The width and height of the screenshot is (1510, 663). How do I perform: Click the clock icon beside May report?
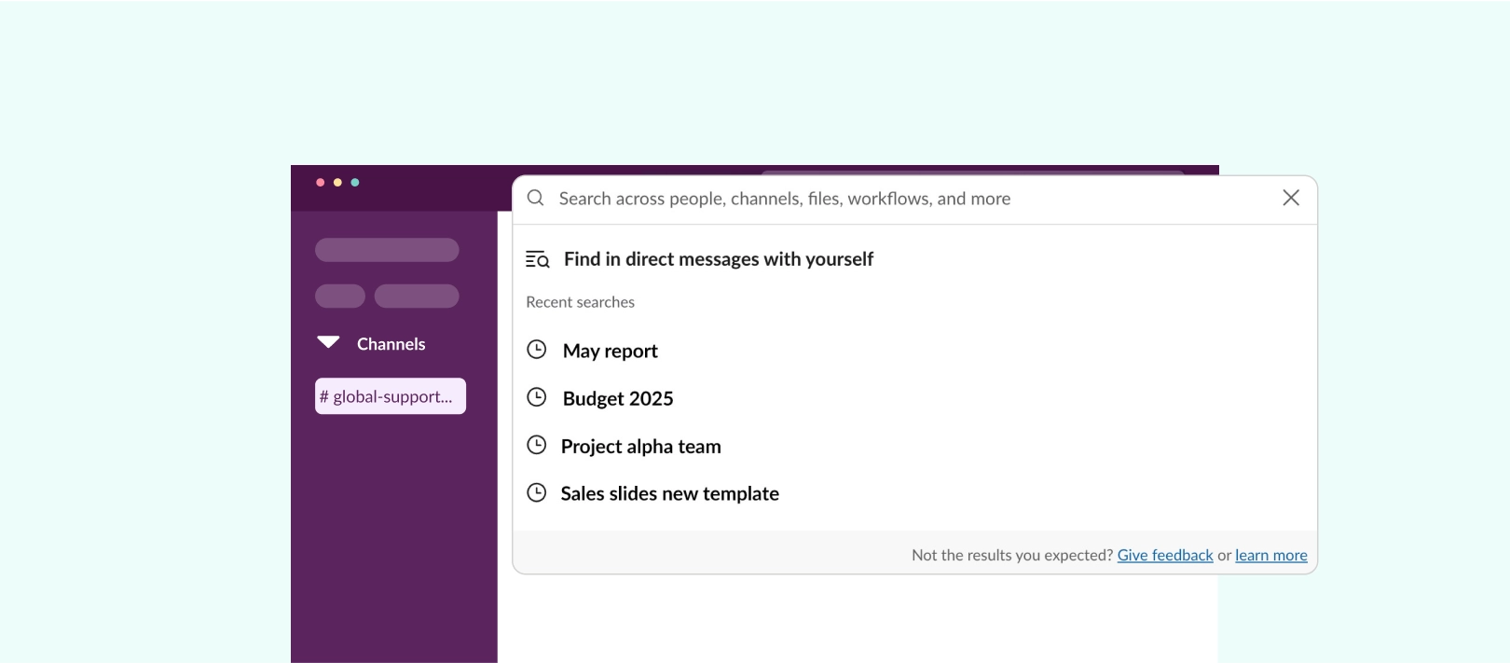pyautogui.click(x=537, y=350)
